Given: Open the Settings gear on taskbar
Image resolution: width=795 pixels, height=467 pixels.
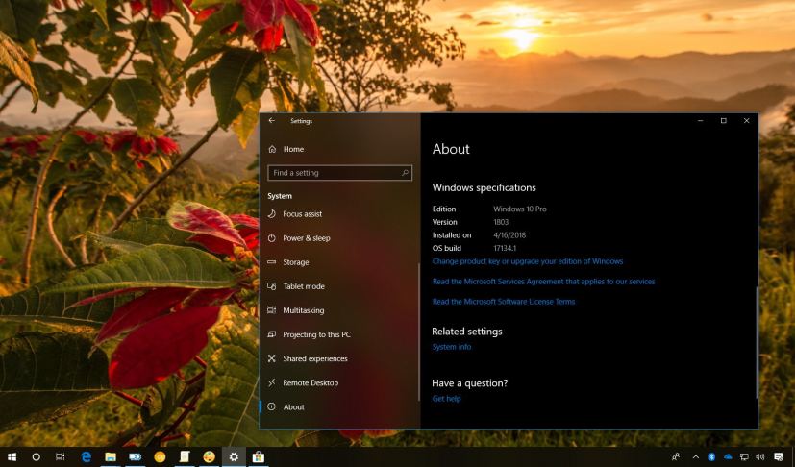Looking at the screenshot, I should click(x=234, y=456).
